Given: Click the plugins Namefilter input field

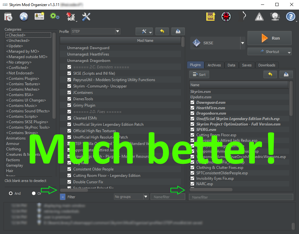Looking at the screenshot, I should pyautogui.click(x=241, y=197).
